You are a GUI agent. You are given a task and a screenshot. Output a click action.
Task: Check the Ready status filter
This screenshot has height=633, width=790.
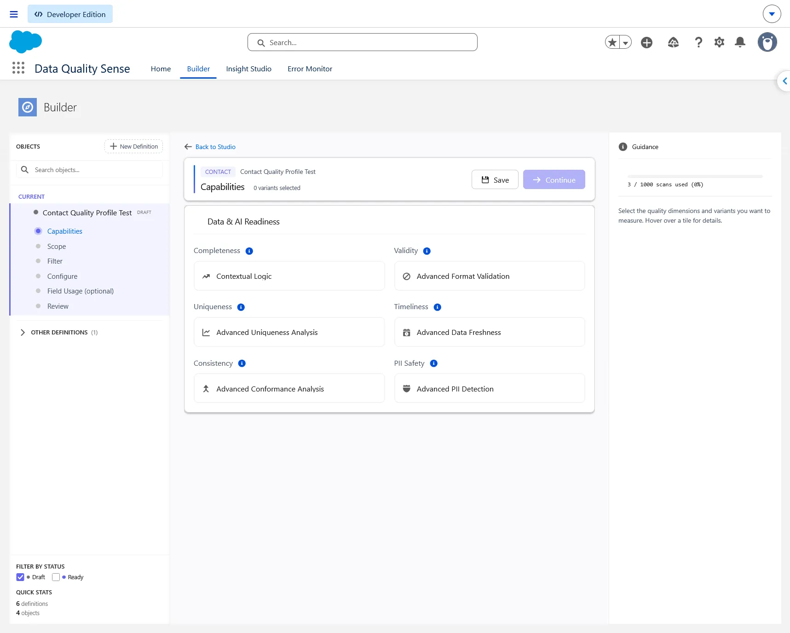(56, 577)
